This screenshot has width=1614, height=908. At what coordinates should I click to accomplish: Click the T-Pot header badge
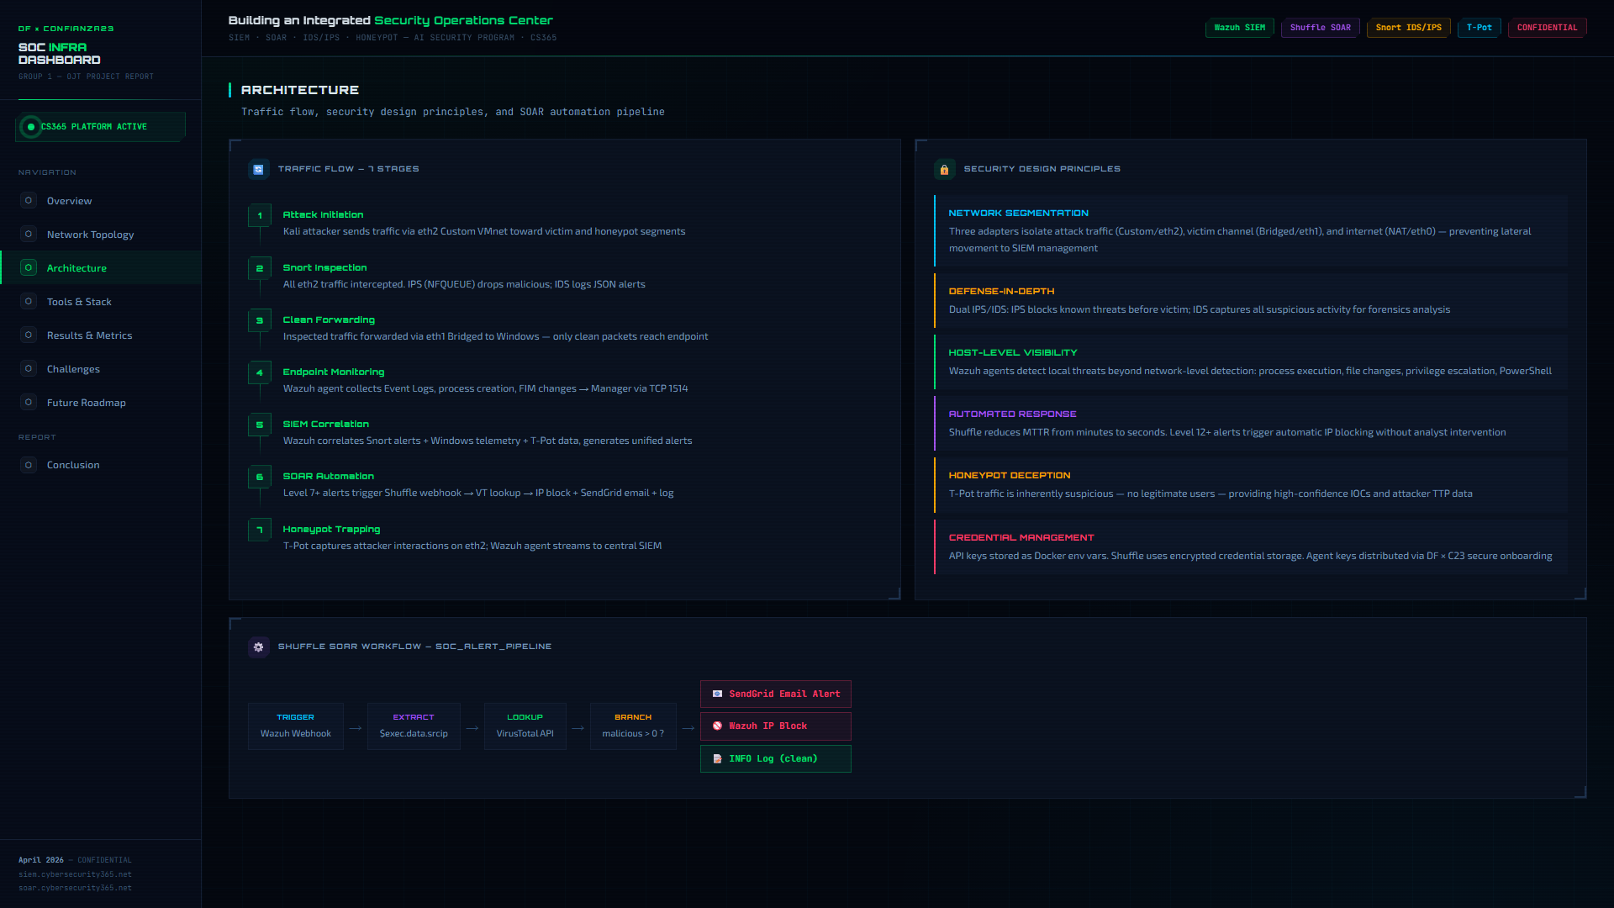1479,28
